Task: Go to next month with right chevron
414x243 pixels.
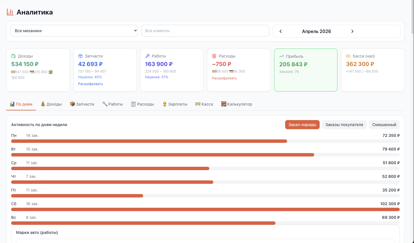Action: tap(352, 31)
